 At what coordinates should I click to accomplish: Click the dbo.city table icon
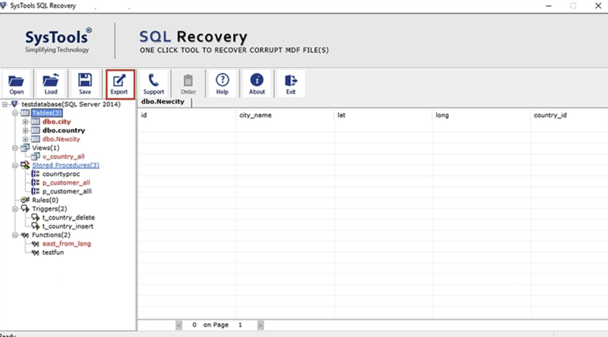[x=35, y=121]
